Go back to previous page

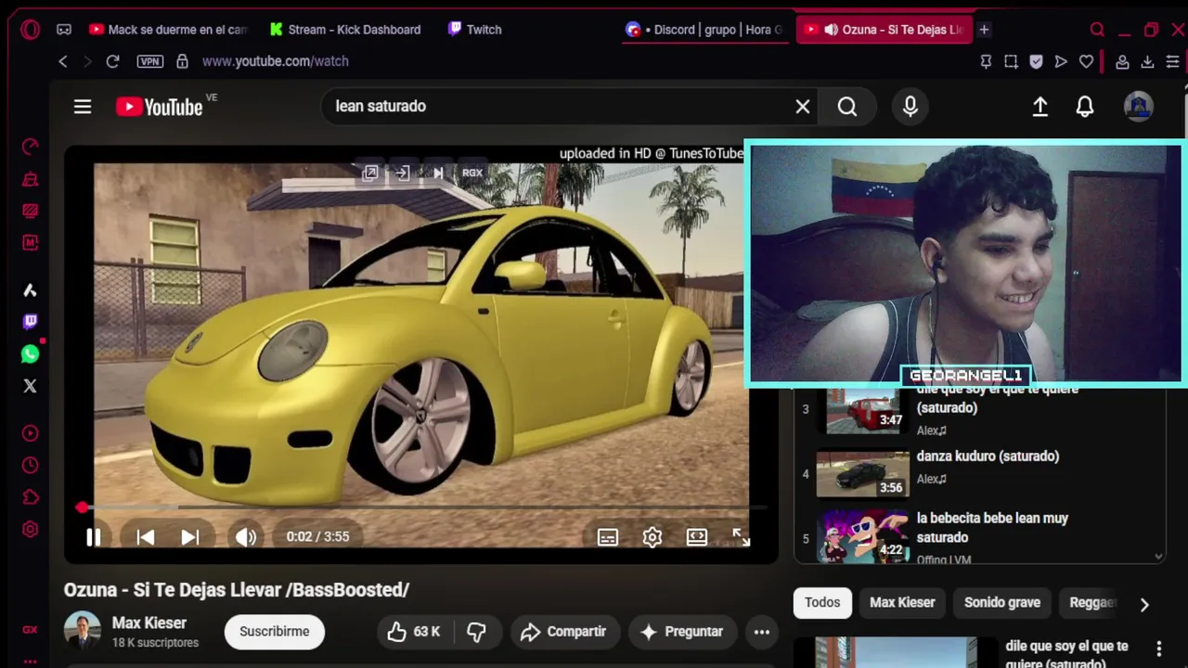click(63, 61)
